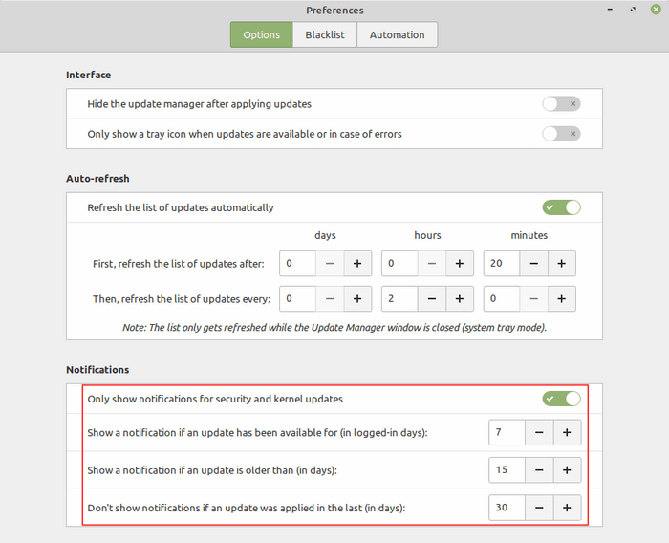The height and width of the screenshot is (543, 669).
Task: Increase minutes for refresh every interval
Action: tap(562, 299)
